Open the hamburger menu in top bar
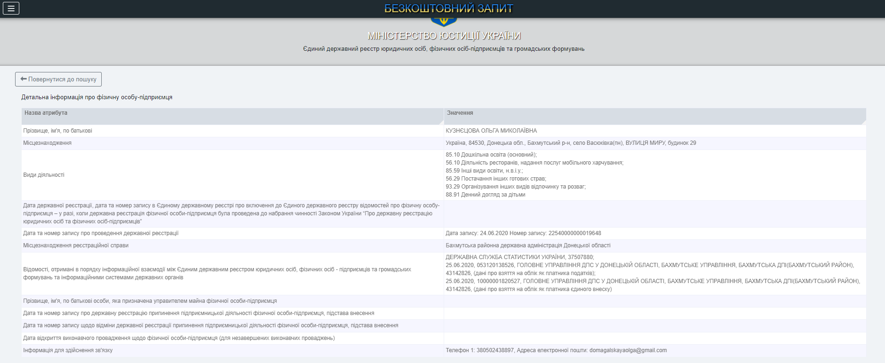The height and width of the screenshot is (363, 885). click(11, 8)
